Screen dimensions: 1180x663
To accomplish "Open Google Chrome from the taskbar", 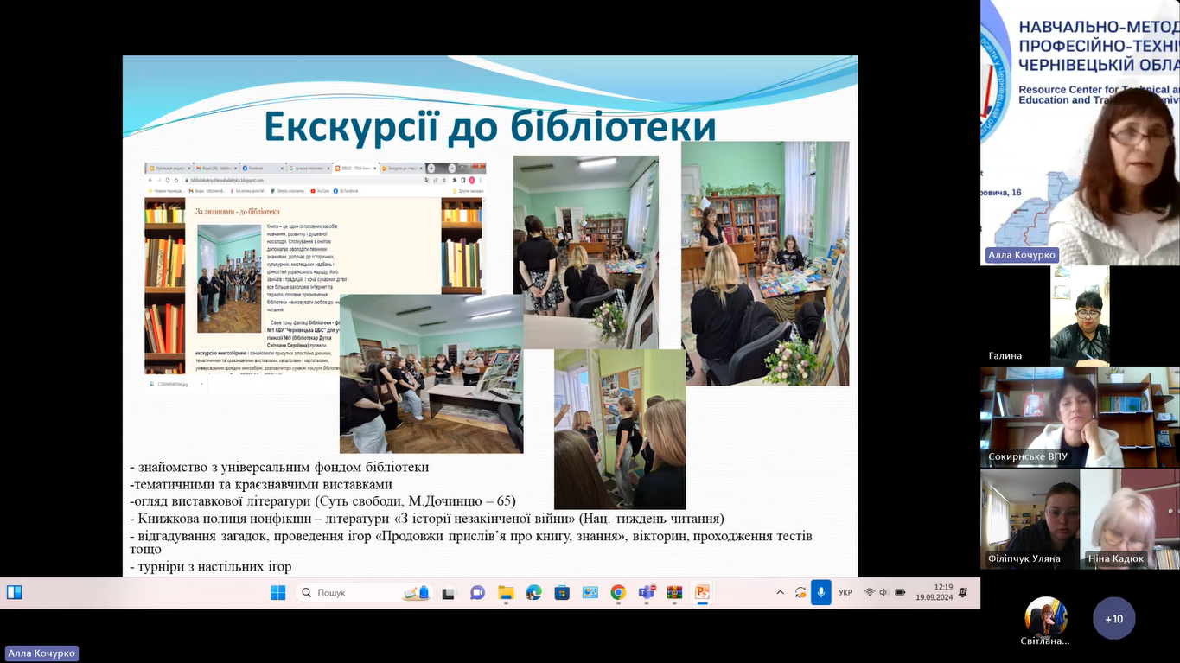I will coord(618,593).
